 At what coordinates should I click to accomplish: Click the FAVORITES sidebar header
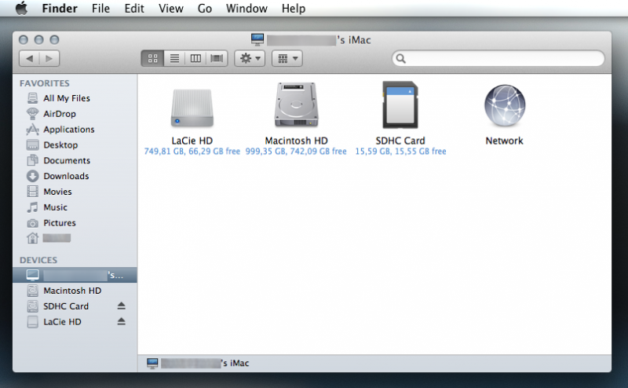[45, 83]
